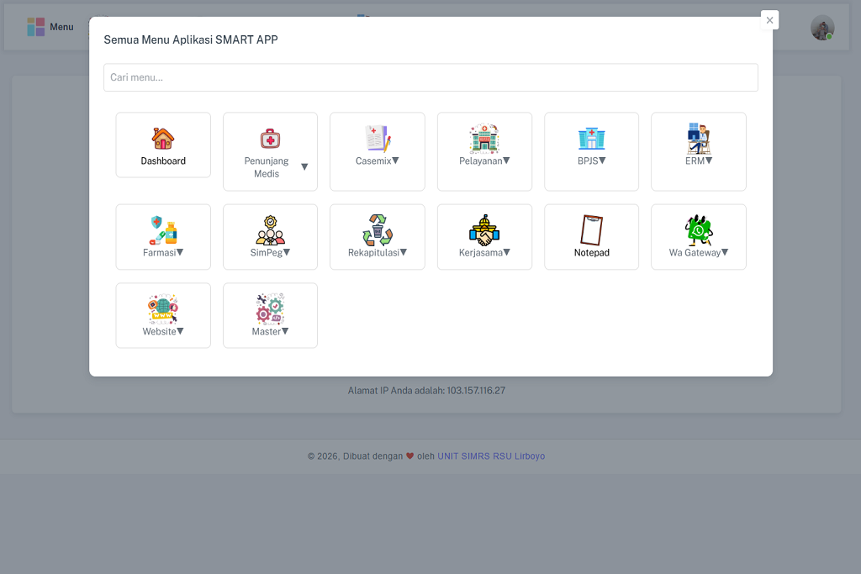Screen dimensions: 861x574
Task: Click the Pelayanan hospital building icon
Action: 484,139
